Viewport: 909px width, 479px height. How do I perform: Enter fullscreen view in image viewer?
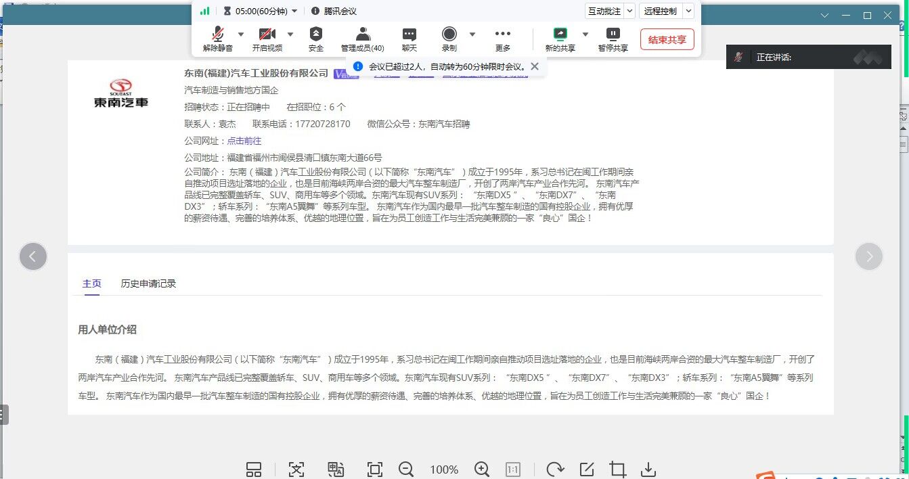375,470
